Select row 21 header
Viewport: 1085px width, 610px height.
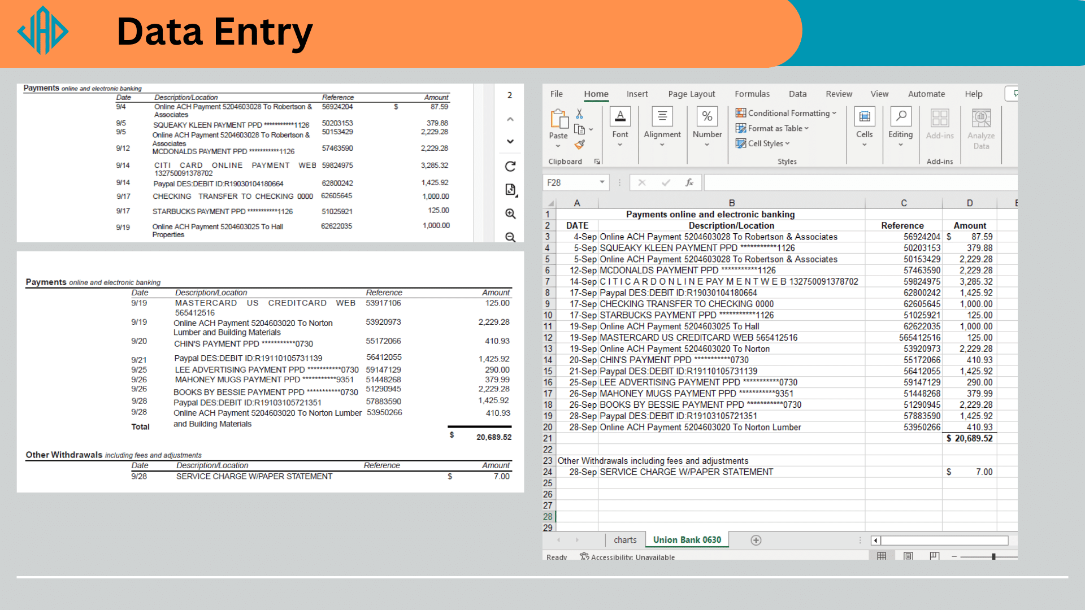[548, 438]
